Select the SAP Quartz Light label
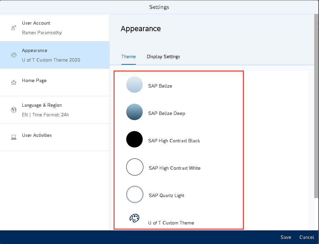Viewport: 319px width, 244px height. click(166, 196)
